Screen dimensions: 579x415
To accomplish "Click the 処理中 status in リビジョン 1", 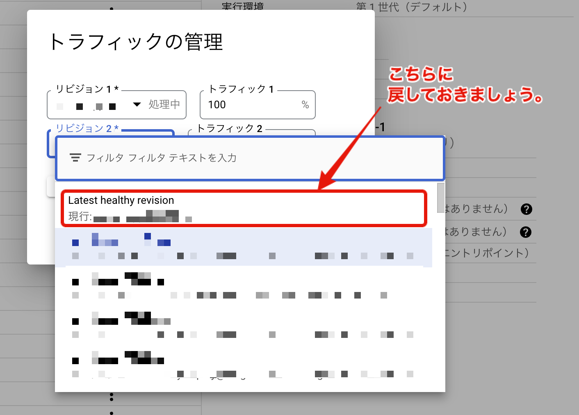I will click(163, 105).
